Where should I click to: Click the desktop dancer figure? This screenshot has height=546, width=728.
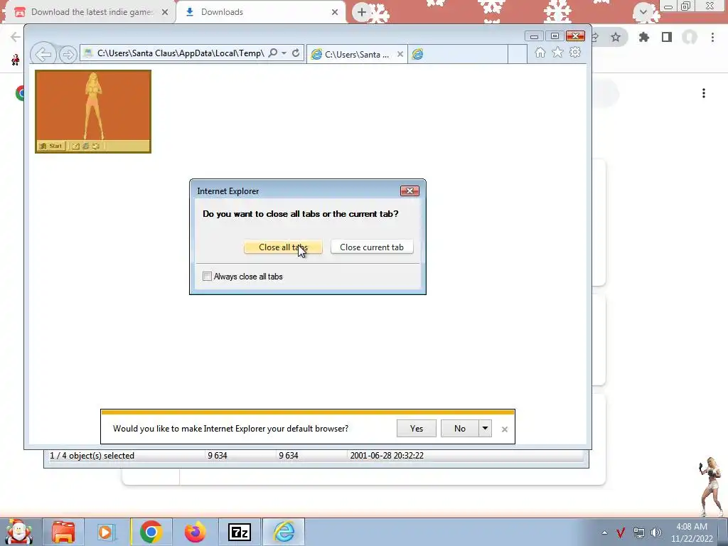point(711,486)
